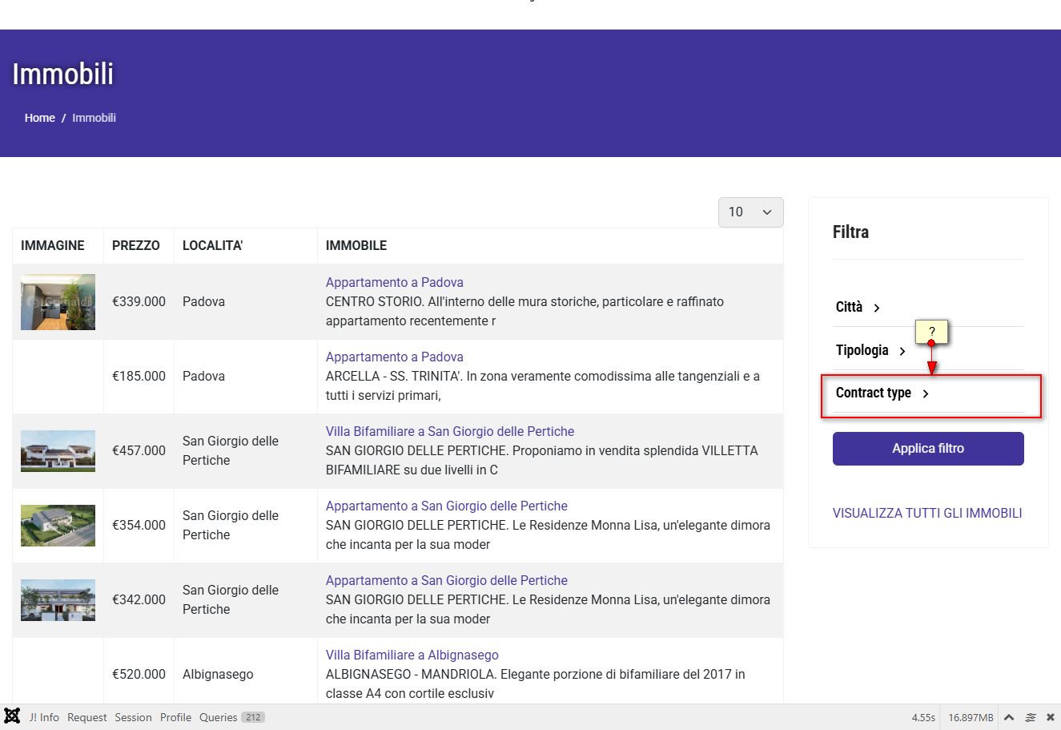1061x730 pixels.
Task: Minimize debug bar with the up-arrow icon
Action: pos(1009,717)
